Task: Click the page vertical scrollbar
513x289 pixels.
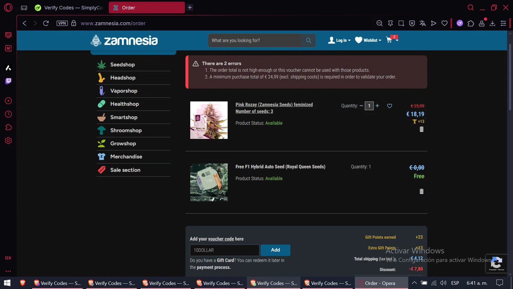Action: coord(510,77)
